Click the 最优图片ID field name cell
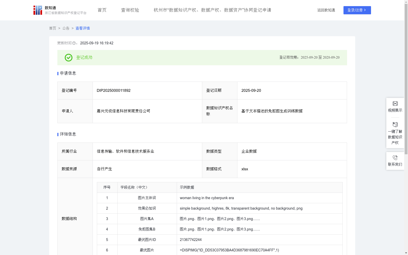The width and height of the screenshot is (408, 255). tap(147, 240)
